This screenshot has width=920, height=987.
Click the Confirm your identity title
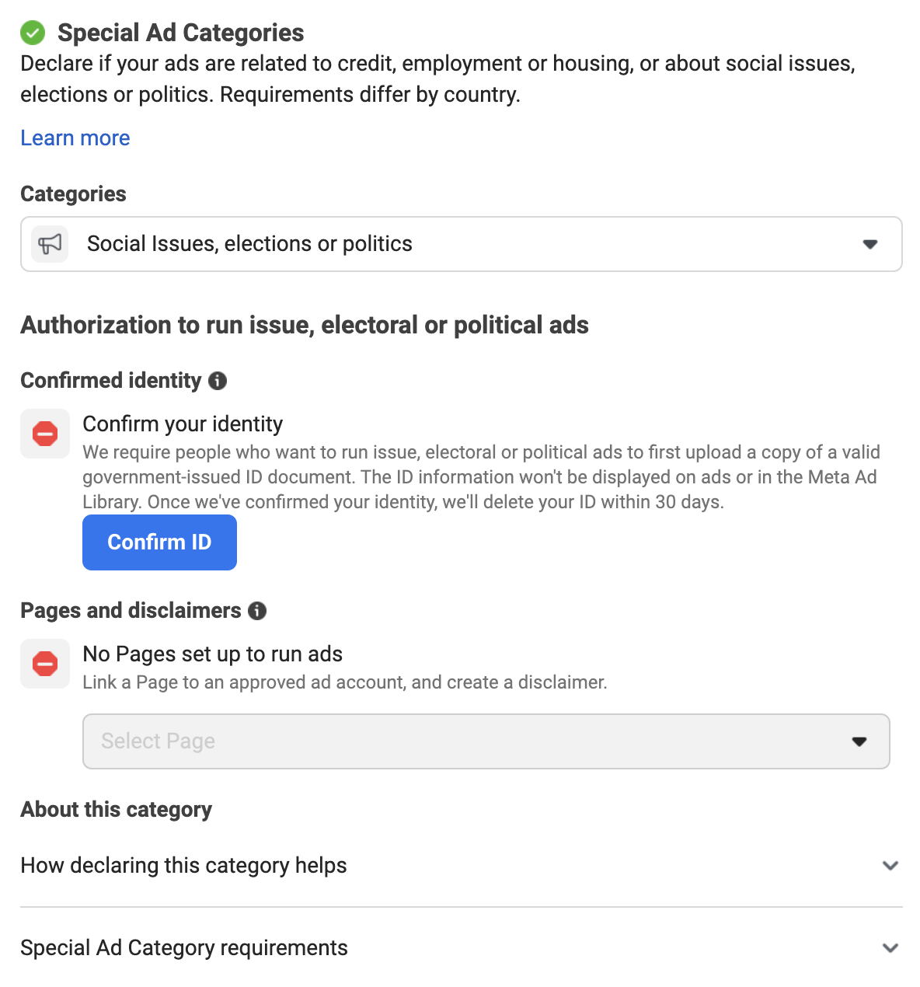(x=183, y=424)
